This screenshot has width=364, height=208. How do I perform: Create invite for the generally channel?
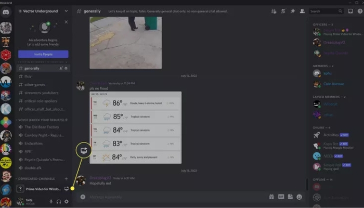pos(61,68)
